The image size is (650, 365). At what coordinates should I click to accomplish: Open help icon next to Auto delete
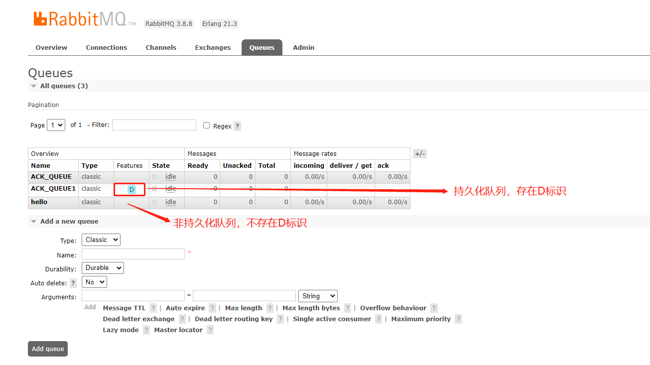click(73, 283)
